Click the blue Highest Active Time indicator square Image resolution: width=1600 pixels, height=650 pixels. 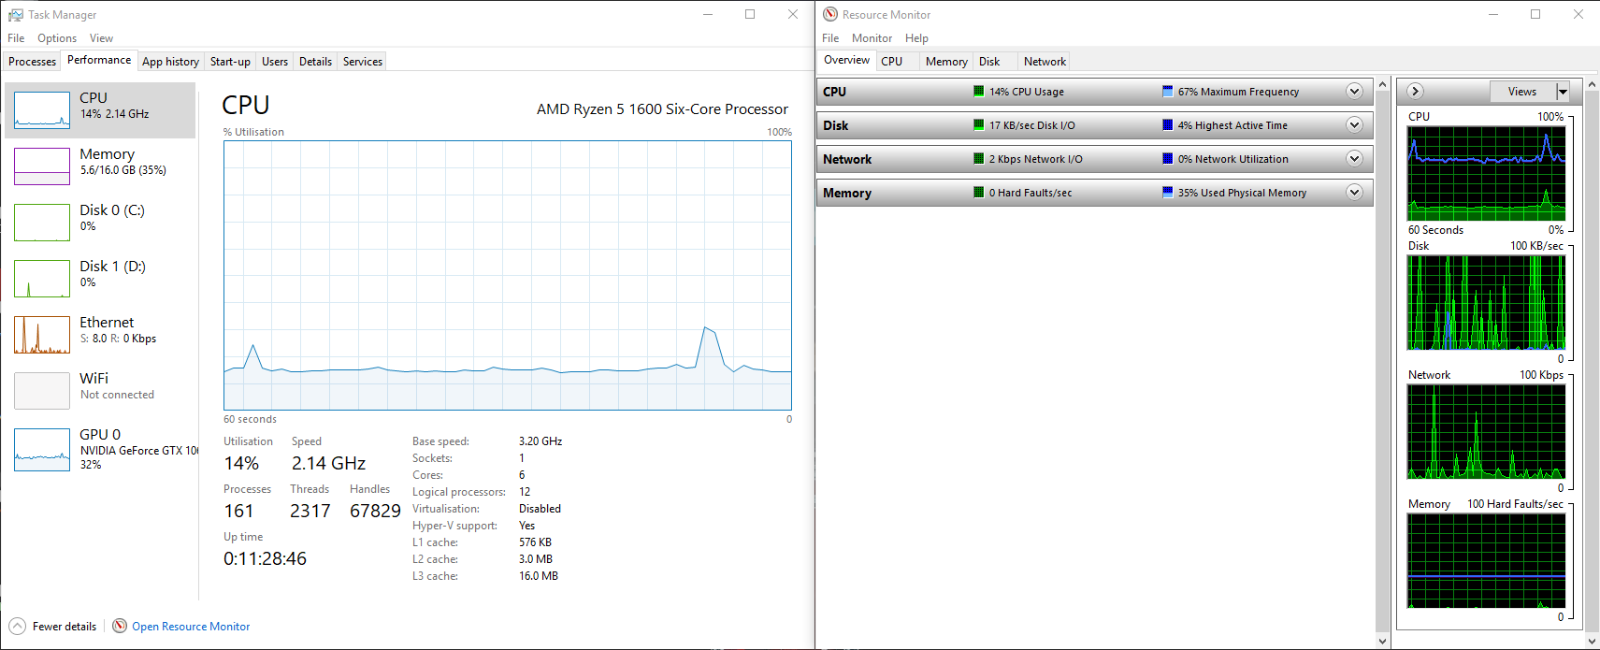click(x=1167, y=125)
